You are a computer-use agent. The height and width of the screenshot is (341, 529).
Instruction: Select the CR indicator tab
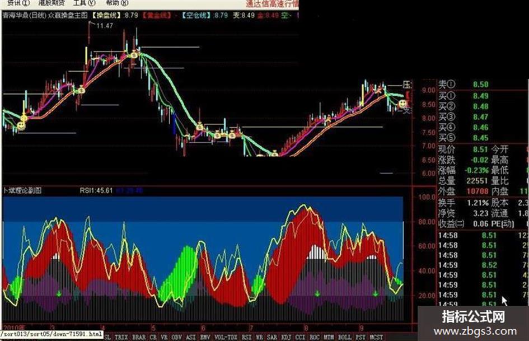(153, 337)
